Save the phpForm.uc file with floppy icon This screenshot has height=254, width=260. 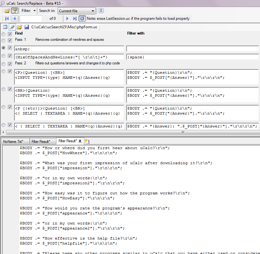point(27,27)
